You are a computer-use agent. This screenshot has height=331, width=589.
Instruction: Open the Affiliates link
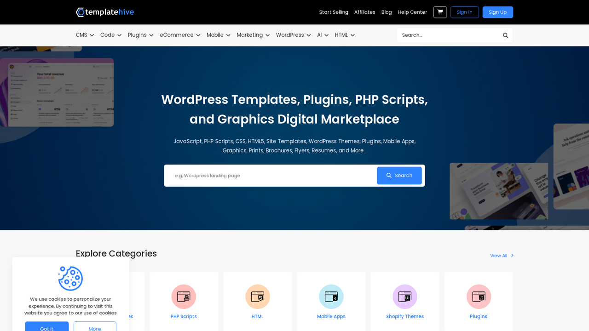tap(364, 12)
